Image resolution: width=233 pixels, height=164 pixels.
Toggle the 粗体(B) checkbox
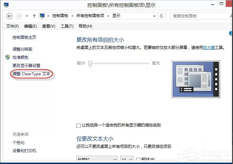[x=138, y=159]
